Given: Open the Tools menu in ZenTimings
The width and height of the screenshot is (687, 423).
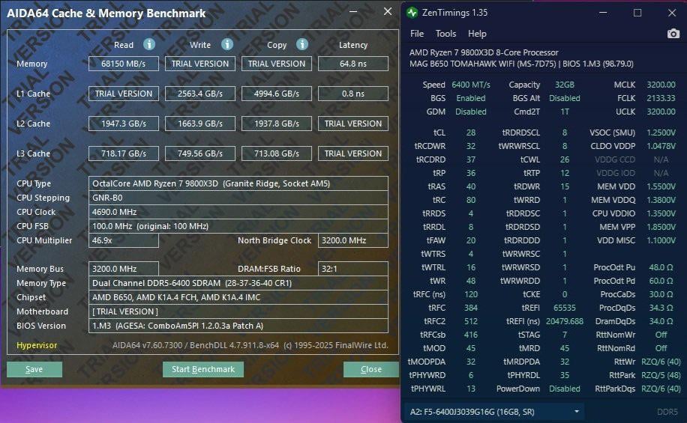Looking at the screenshot, I should pyautogui.click(x=445, y=34).
